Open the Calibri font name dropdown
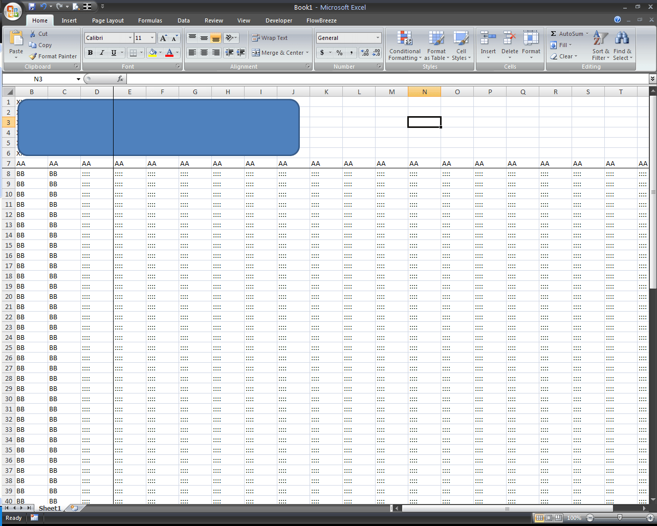 (x=130, y=38)
